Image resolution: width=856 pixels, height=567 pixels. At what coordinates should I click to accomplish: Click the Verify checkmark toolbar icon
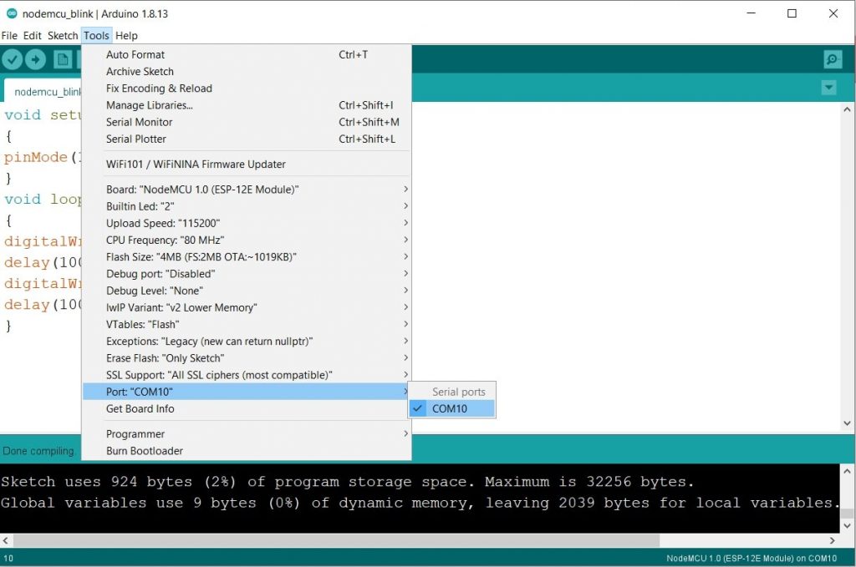click(12, 59)
